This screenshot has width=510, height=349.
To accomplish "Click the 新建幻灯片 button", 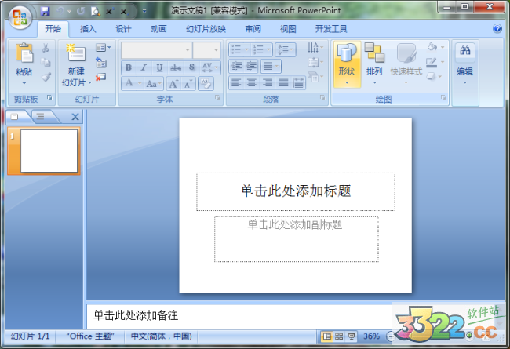I will [76, 65].
